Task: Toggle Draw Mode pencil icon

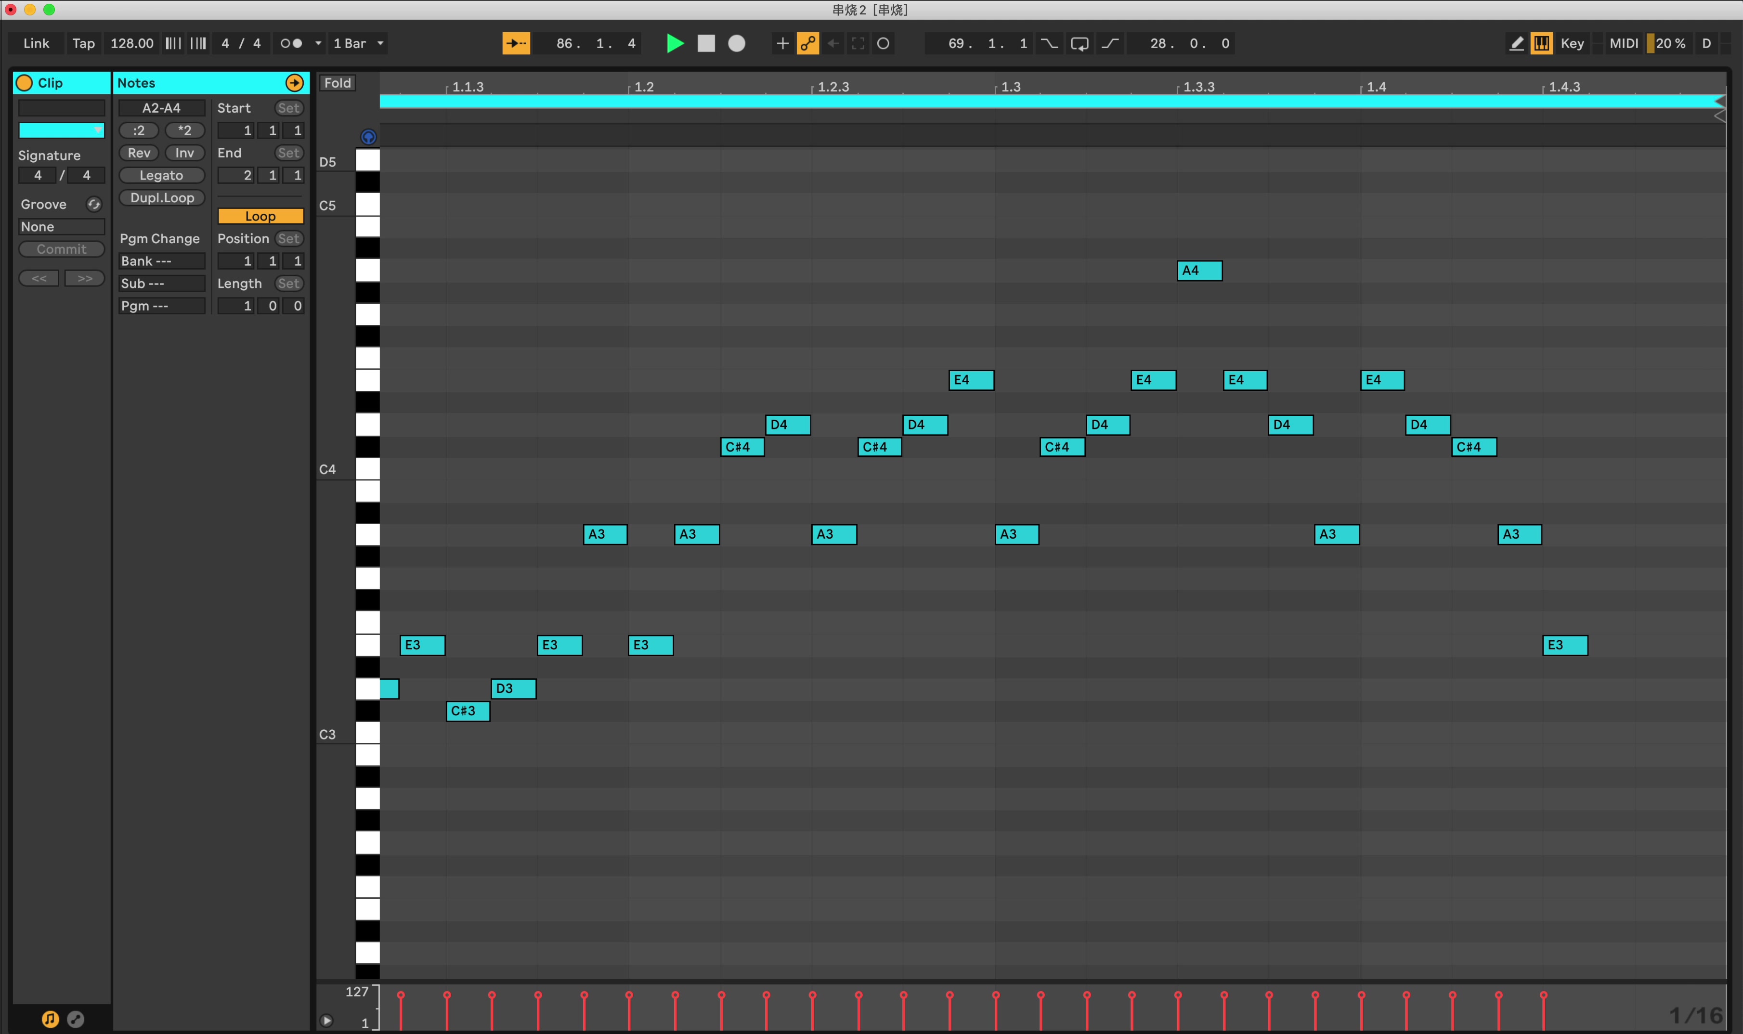Action: coord(1517,43)
